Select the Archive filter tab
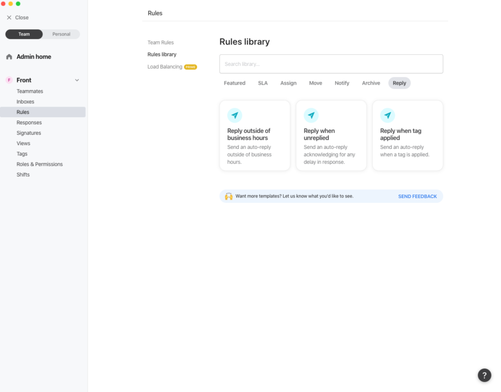 click(371, 83)
